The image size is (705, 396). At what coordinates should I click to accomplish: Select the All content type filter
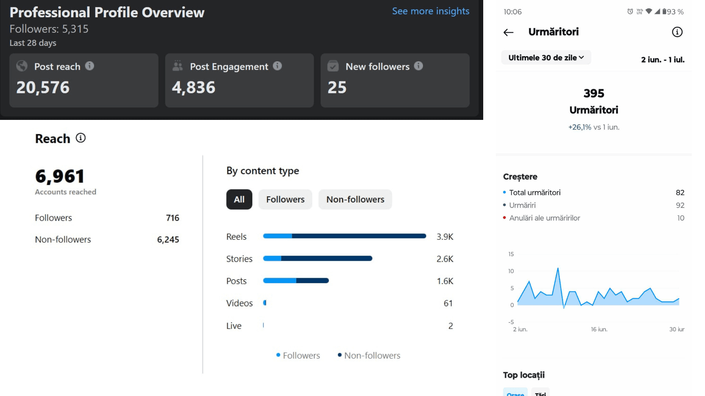[239, 199]
